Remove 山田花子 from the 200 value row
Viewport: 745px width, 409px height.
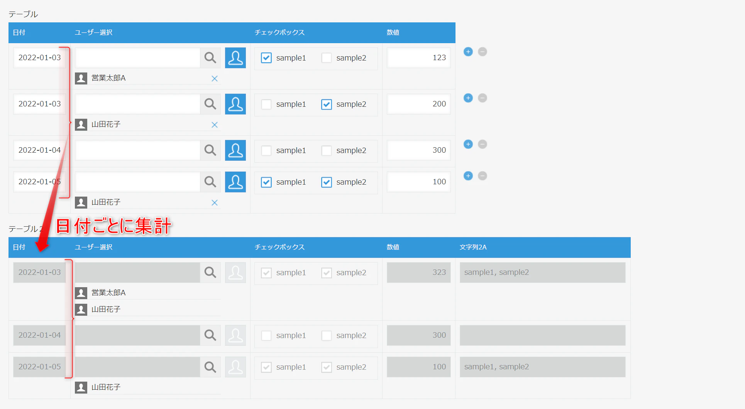pos(215,125)
